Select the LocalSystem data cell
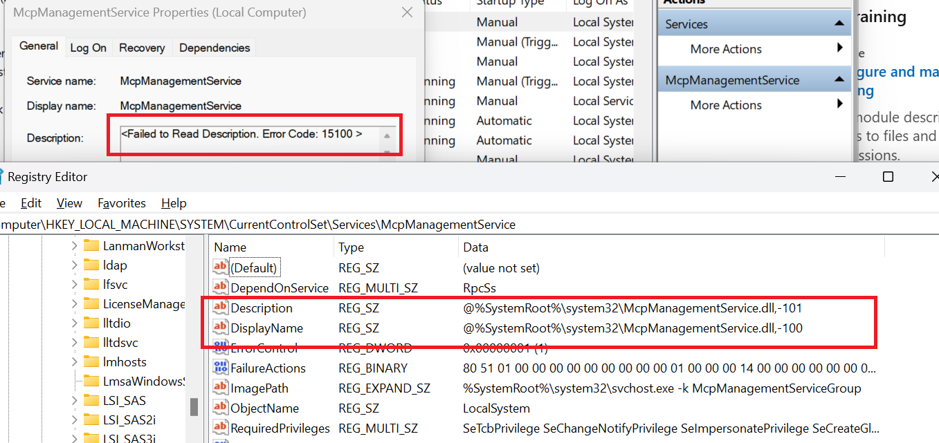The height and width of the screenshot is (443, 939). click(x=496, y=408)
